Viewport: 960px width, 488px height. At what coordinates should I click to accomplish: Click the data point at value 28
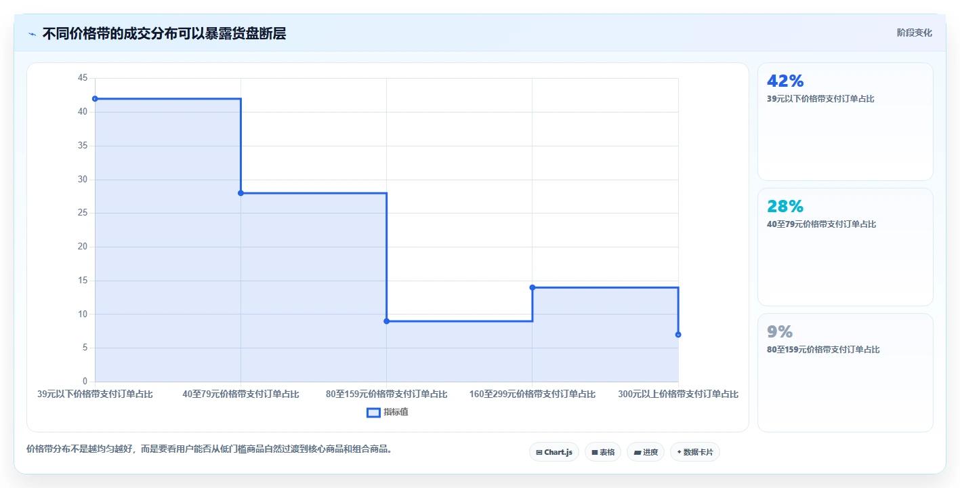pyautogui.click(x=241, y=193)
